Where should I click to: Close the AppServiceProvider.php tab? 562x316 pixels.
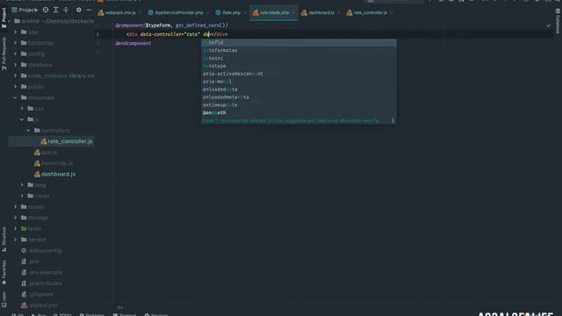[207, 13]
